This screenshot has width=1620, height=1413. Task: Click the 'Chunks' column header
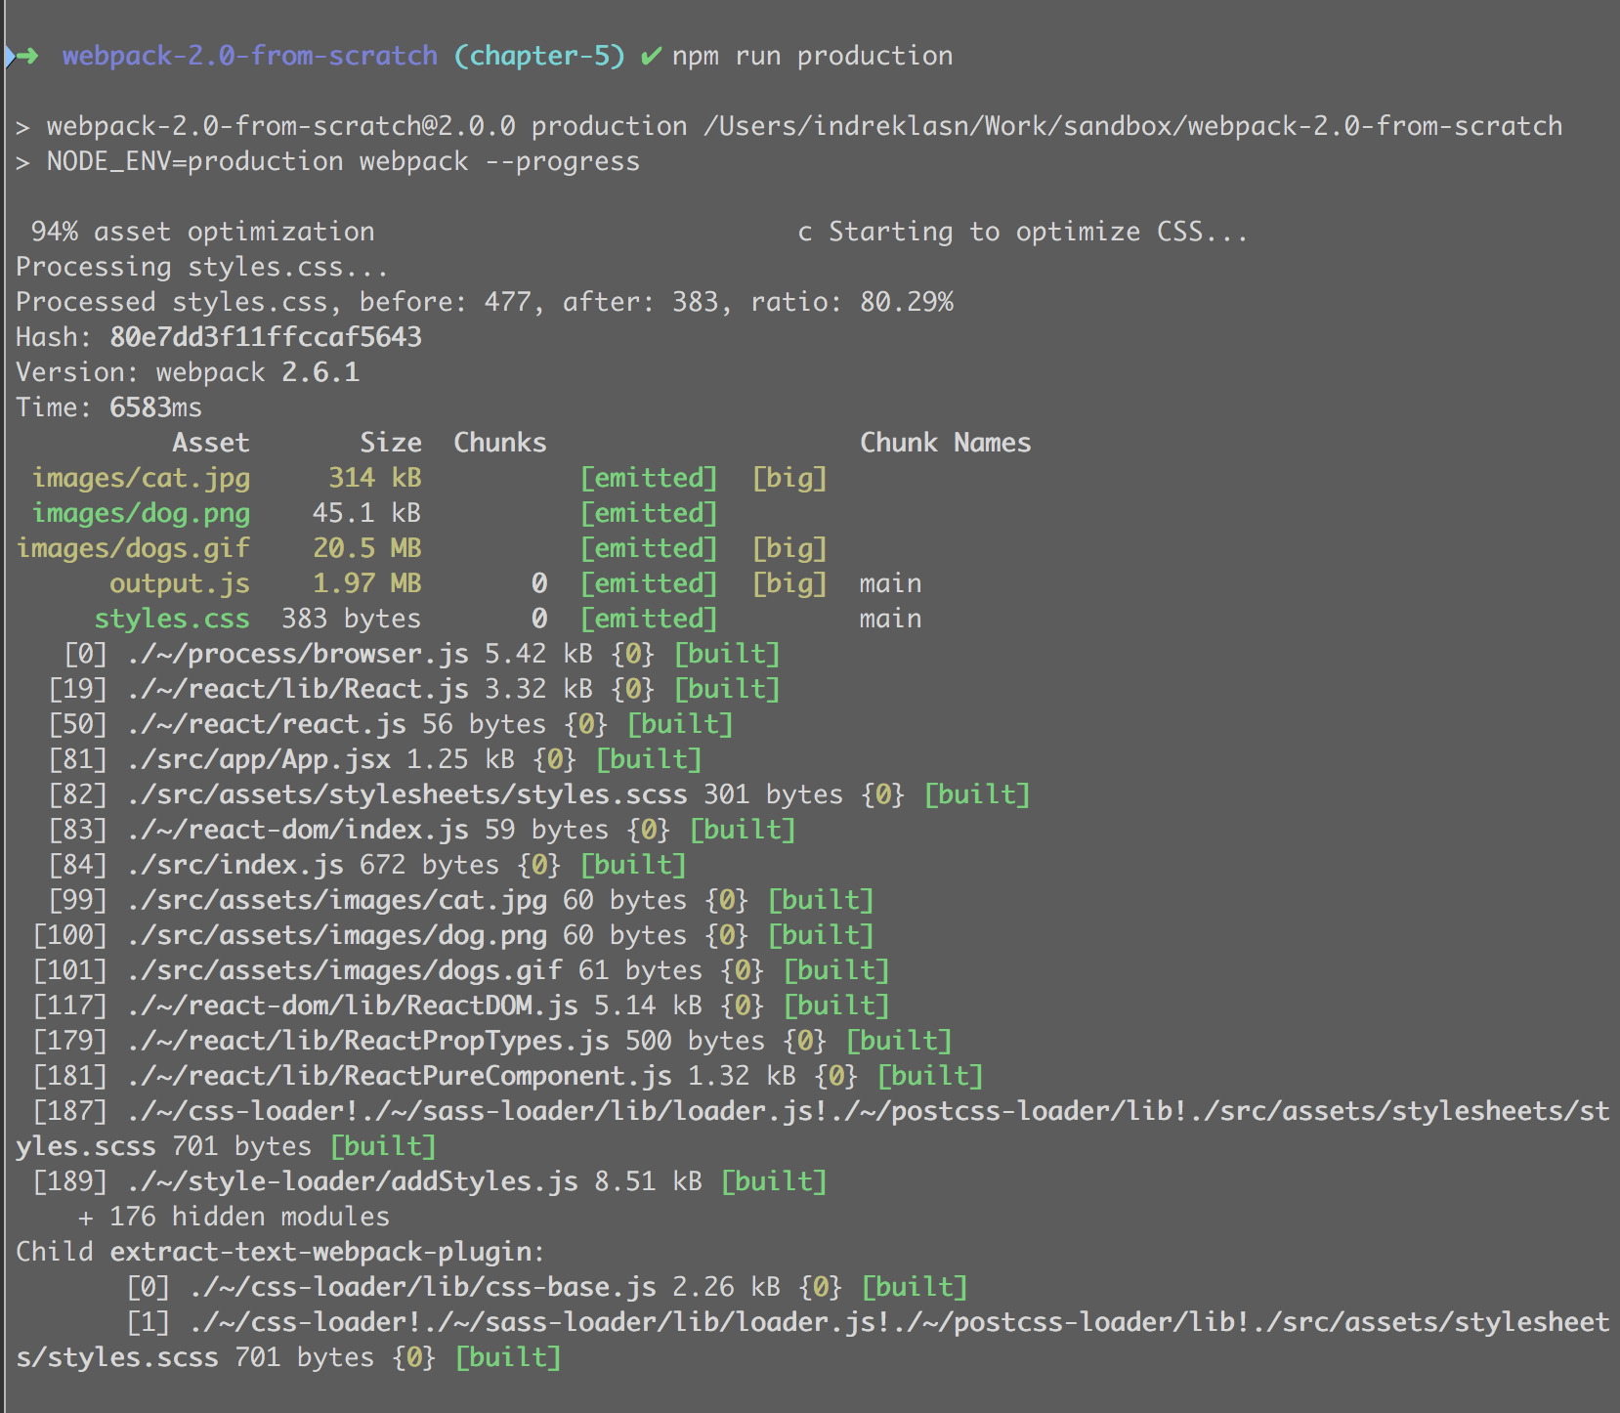point(500,443)
